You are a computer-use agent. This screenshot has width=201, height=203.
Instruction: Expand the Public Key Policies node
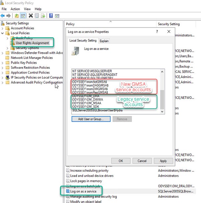pos(3,63)
